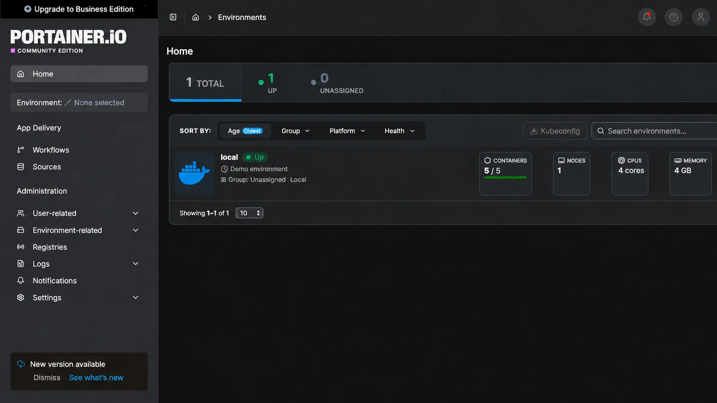Click the Kubeconfig download button
The image size is (717, 403).
(555, 131)
